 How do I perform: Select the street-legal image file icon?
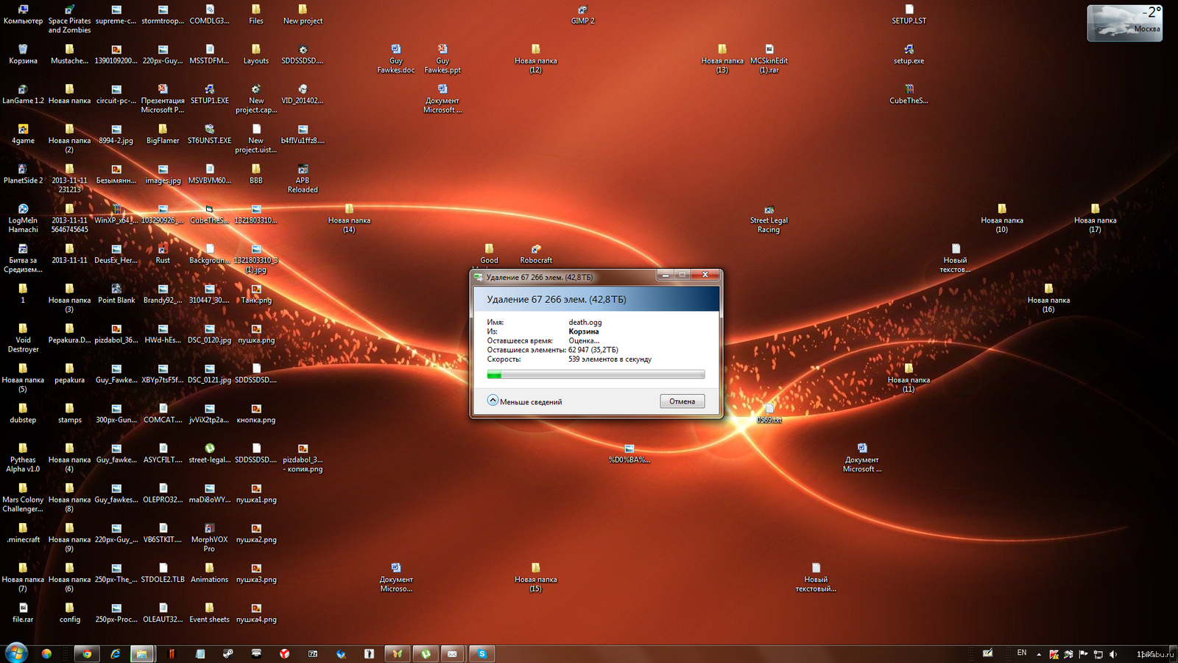click(x=209, y=453)
